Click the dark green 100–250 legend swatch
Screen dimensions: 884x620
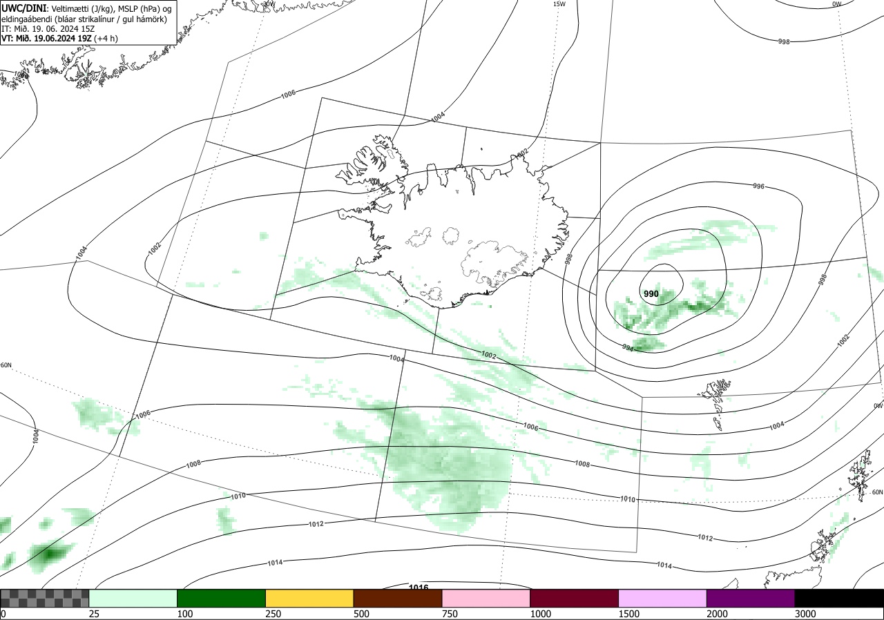pos(221,599)
